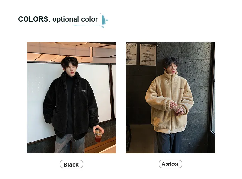Screen dimensions: 242x179
Task: Click the white embroidered logo on black jacket
Action: [x=84, y=91]
